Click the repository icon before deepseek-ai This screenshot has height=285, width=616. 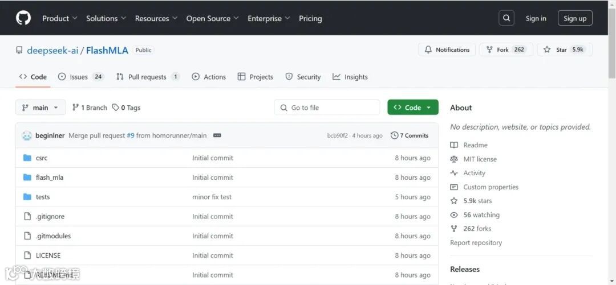coord(19,50)
